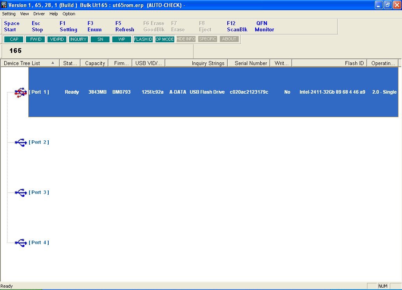Click F6 Erase GoodBlk
Screen dimensions: 402x290
(x=154, y=26)
